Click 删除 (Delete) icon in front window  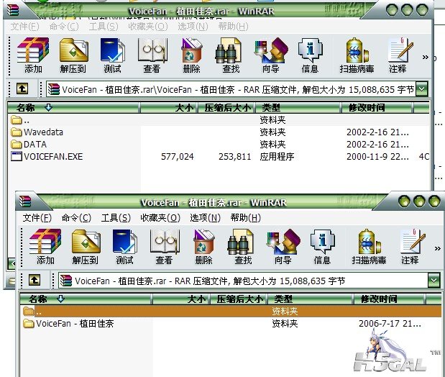point(203,242)
